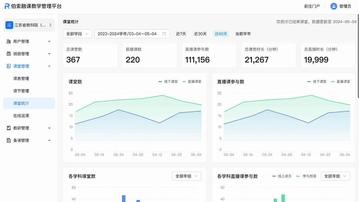Expand the 用户管理 menu chevron
Image resolution: width=359 pixels, height=202 pixels.
click(49, 41)
